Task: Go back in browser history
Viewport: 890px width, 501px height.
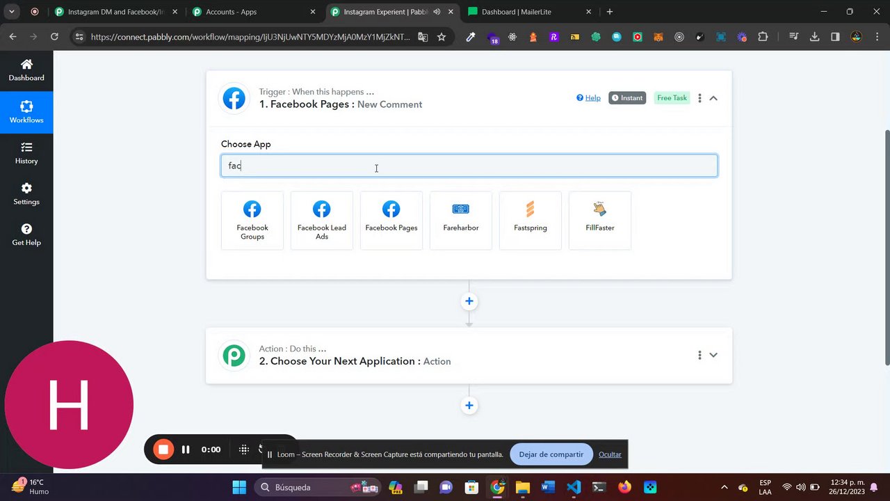Action: [x=13, y=37]
